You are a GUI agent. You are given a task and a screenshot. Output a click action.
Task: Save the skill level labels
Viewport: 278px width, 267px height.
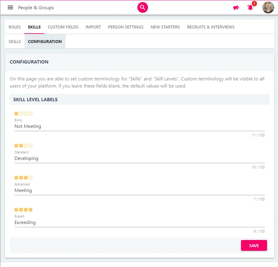pyautogui.click(x=254, y=245)
